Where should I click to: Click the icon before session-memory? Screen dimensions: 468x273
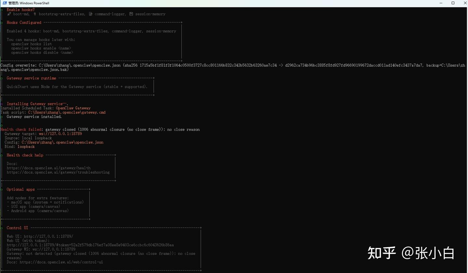click(131, 14)
